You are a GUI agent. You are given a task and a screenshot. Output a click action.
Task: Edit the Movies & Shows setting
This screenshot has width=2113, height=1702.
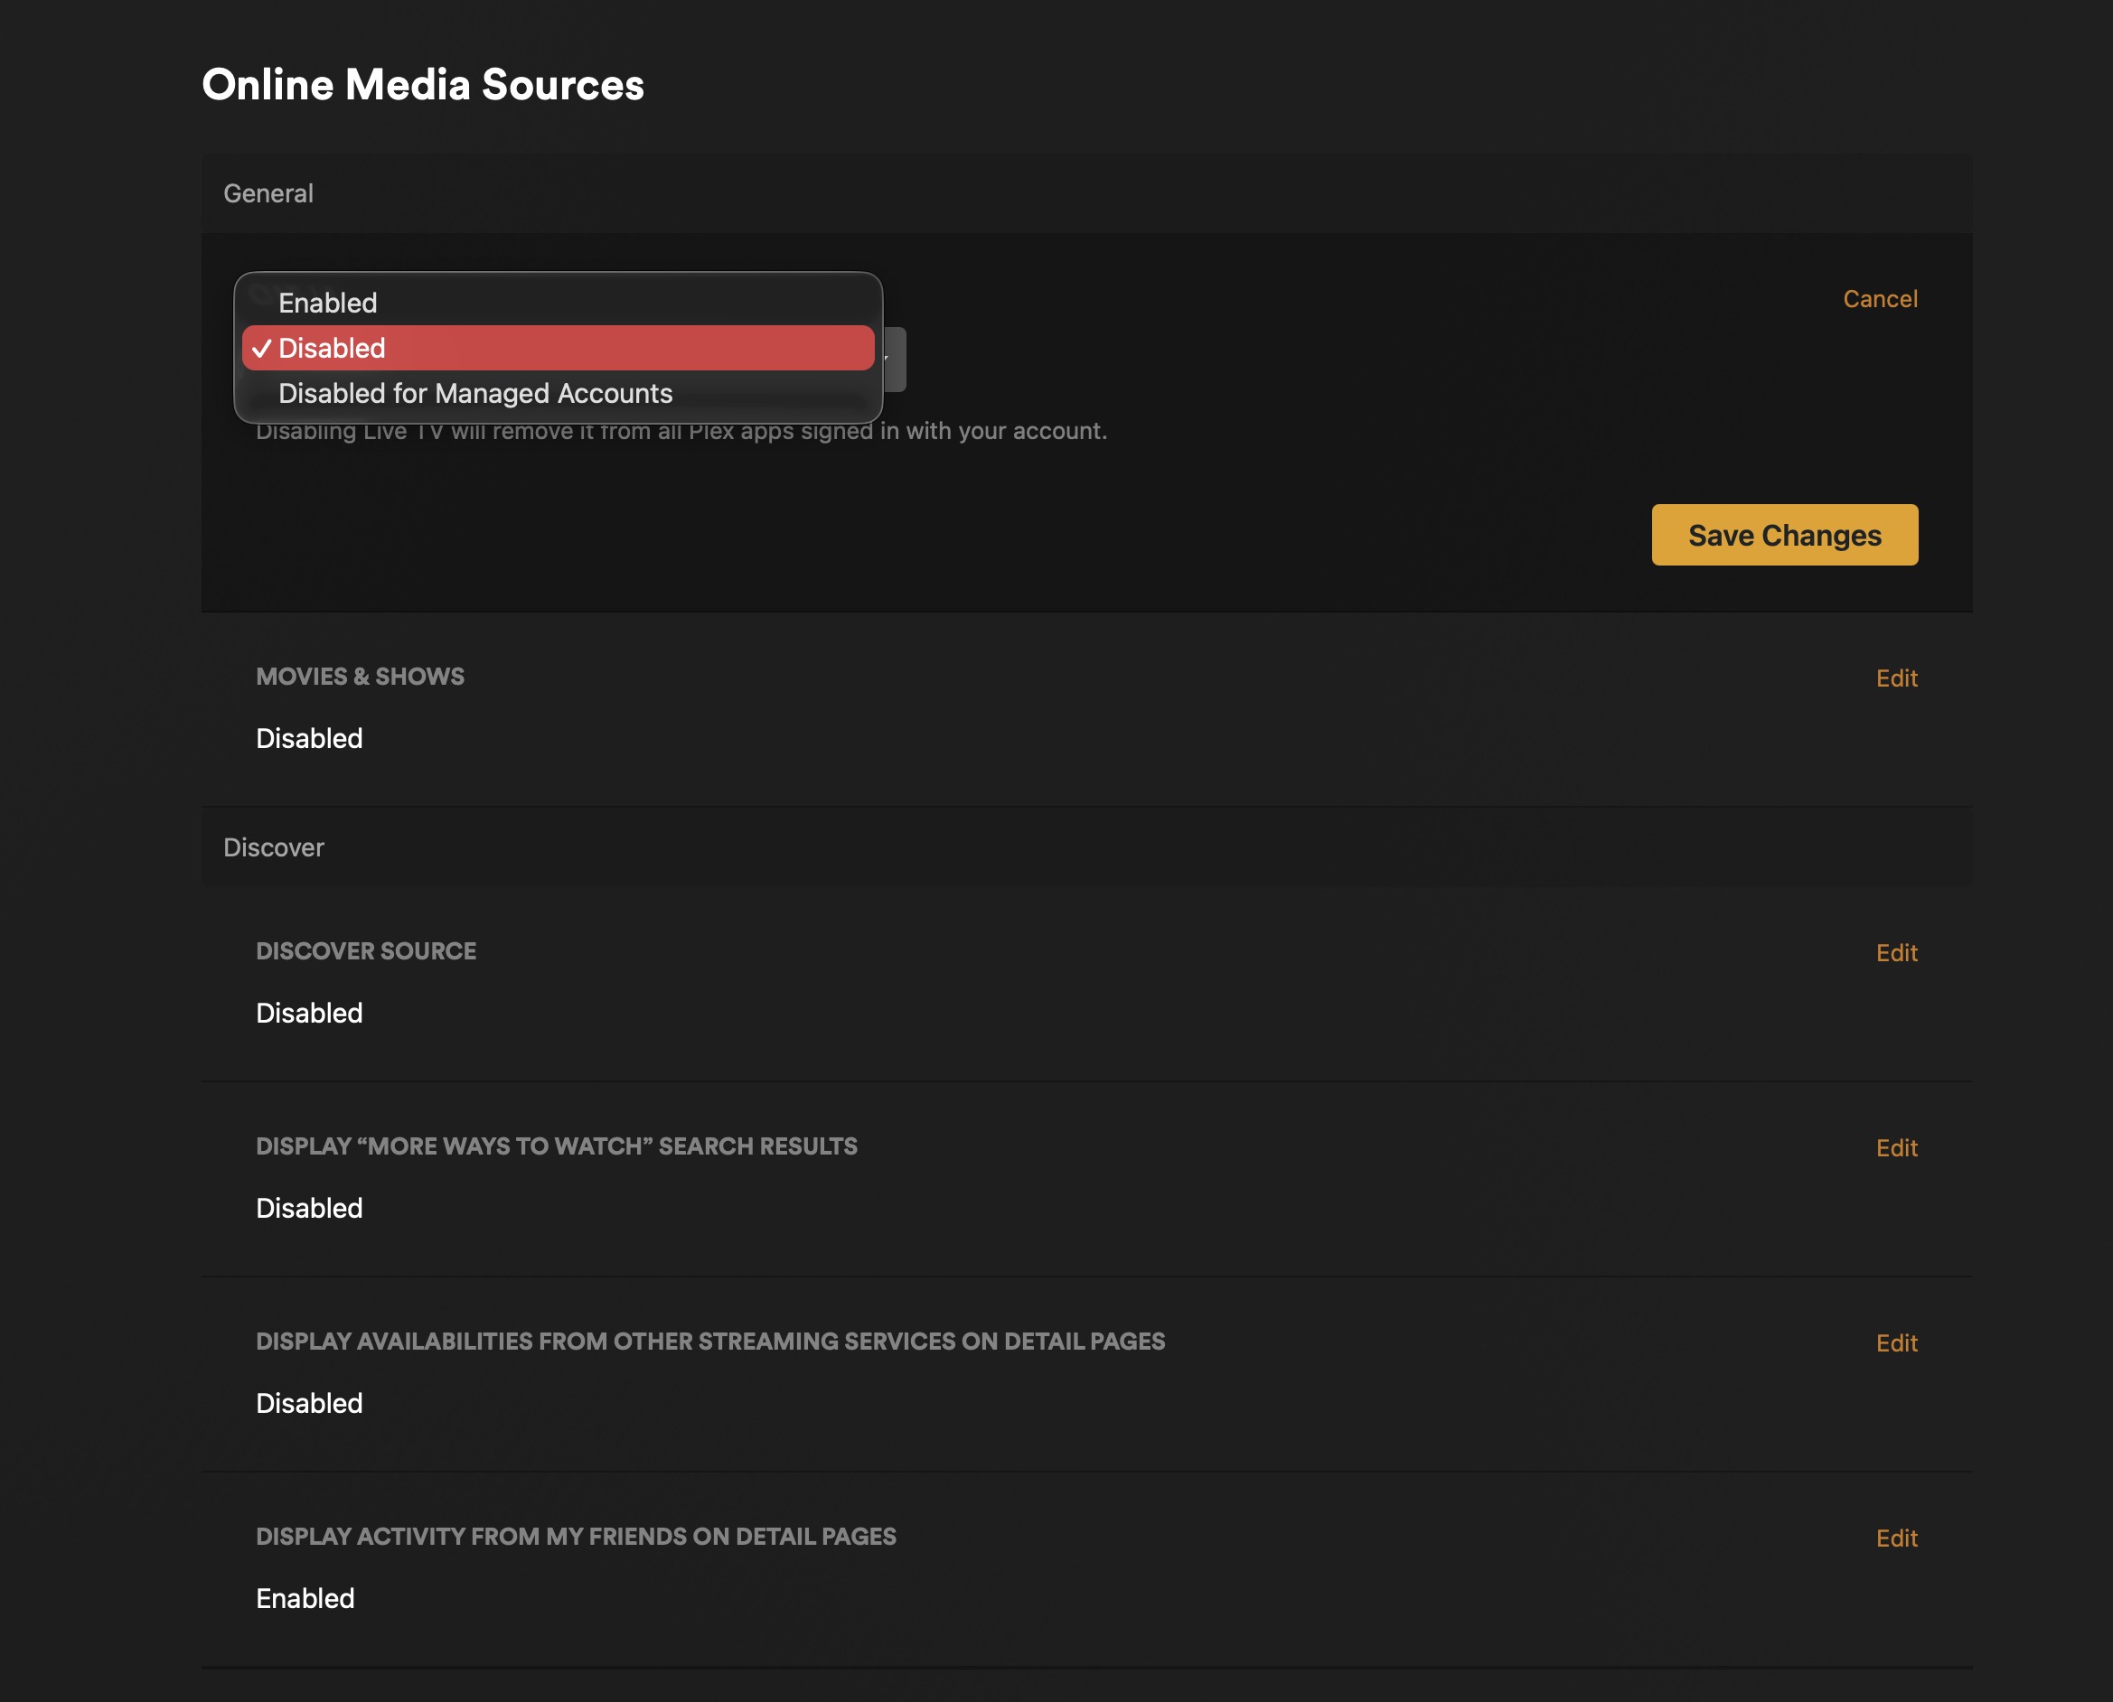pyautogui.click(x=1895, y=678)
